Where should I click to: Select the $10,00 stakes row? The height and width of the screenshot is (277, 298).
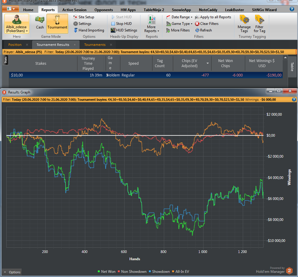click(x=146, y=75)
